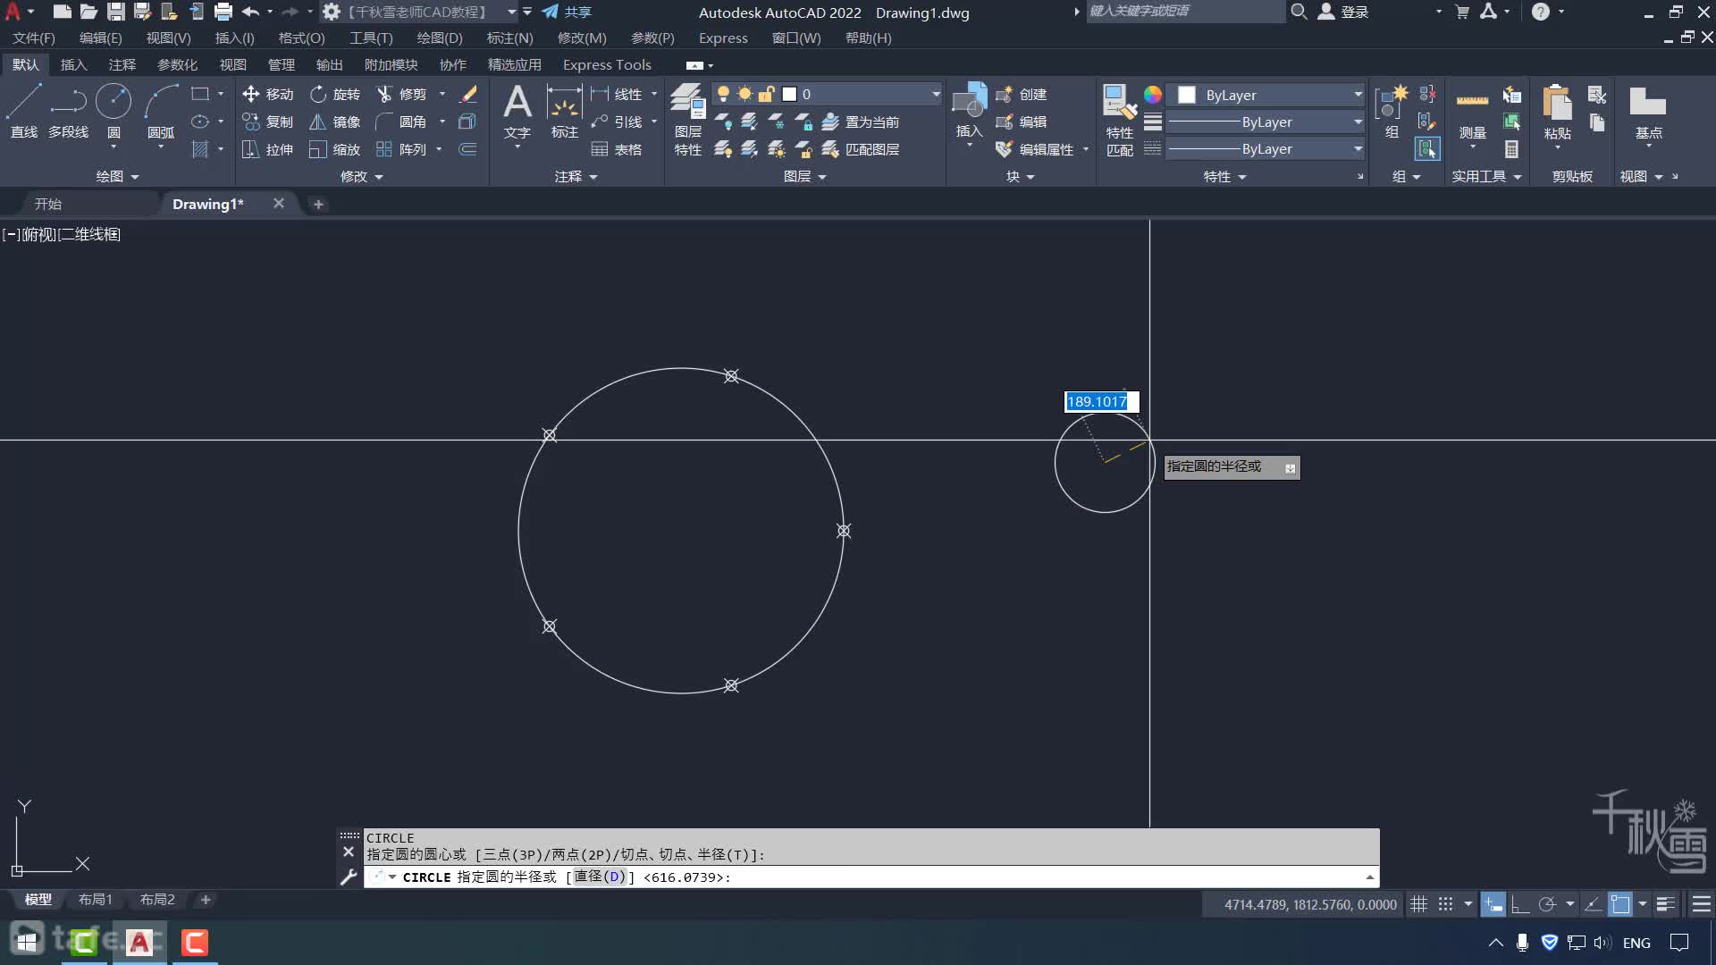Expand the 注释 (Annotation) panel
Image resolution: width=1716 pixels, height=965 pixels.
point(576,176)
